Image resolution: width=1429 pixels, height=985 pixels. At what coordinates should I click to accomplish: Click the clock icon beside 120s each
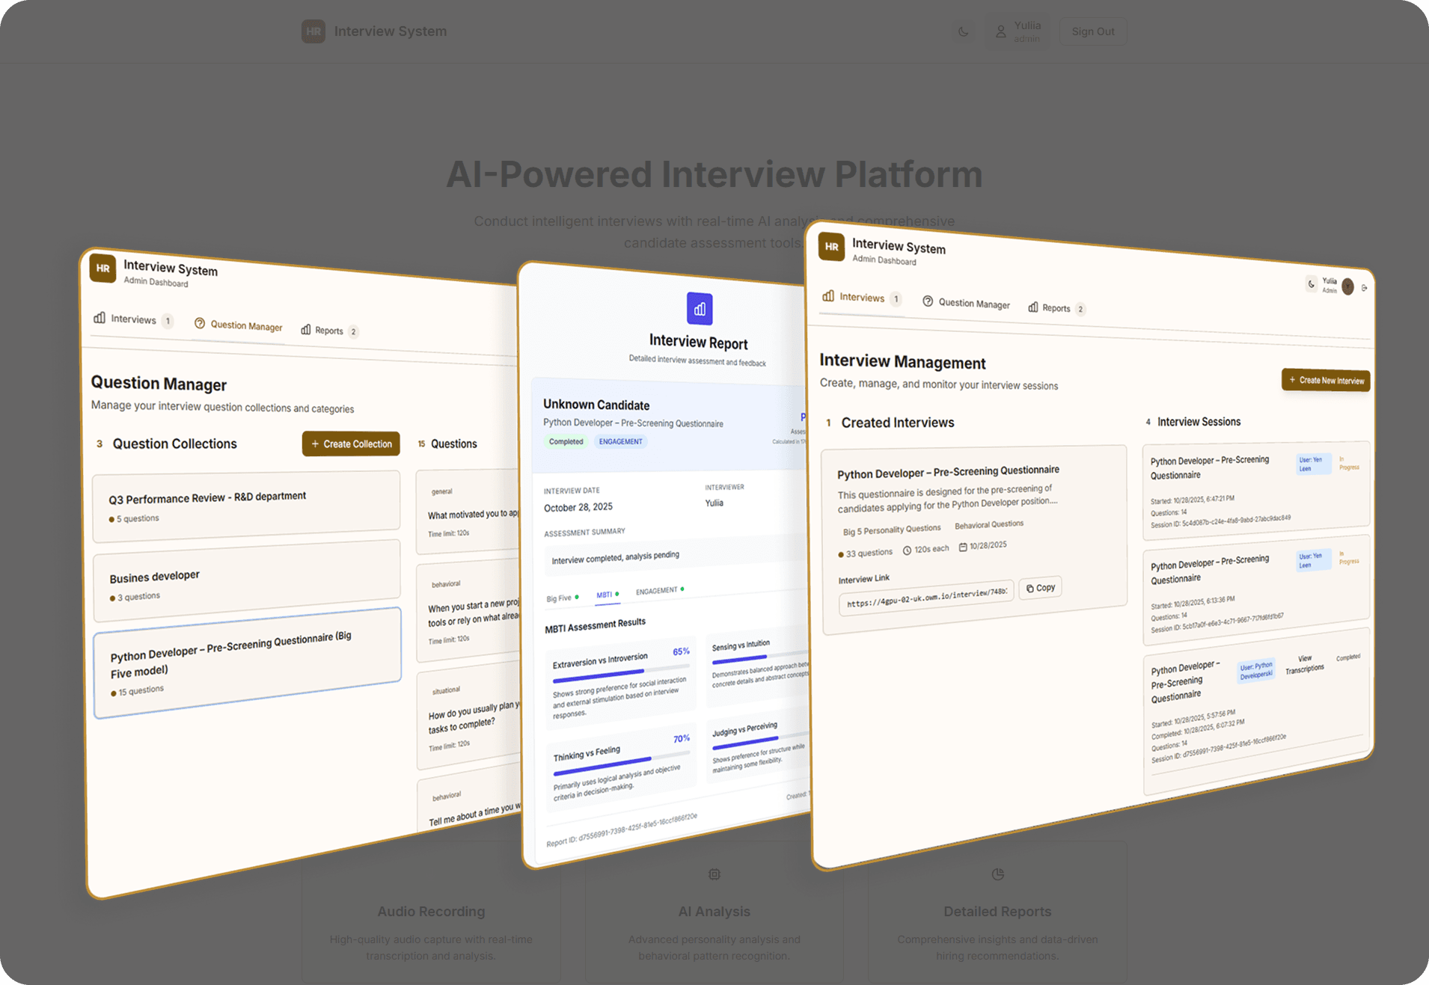tap(907, 550)
